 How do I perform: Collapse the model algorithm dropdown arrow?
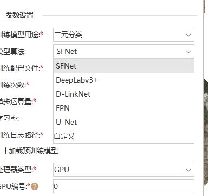188,52
